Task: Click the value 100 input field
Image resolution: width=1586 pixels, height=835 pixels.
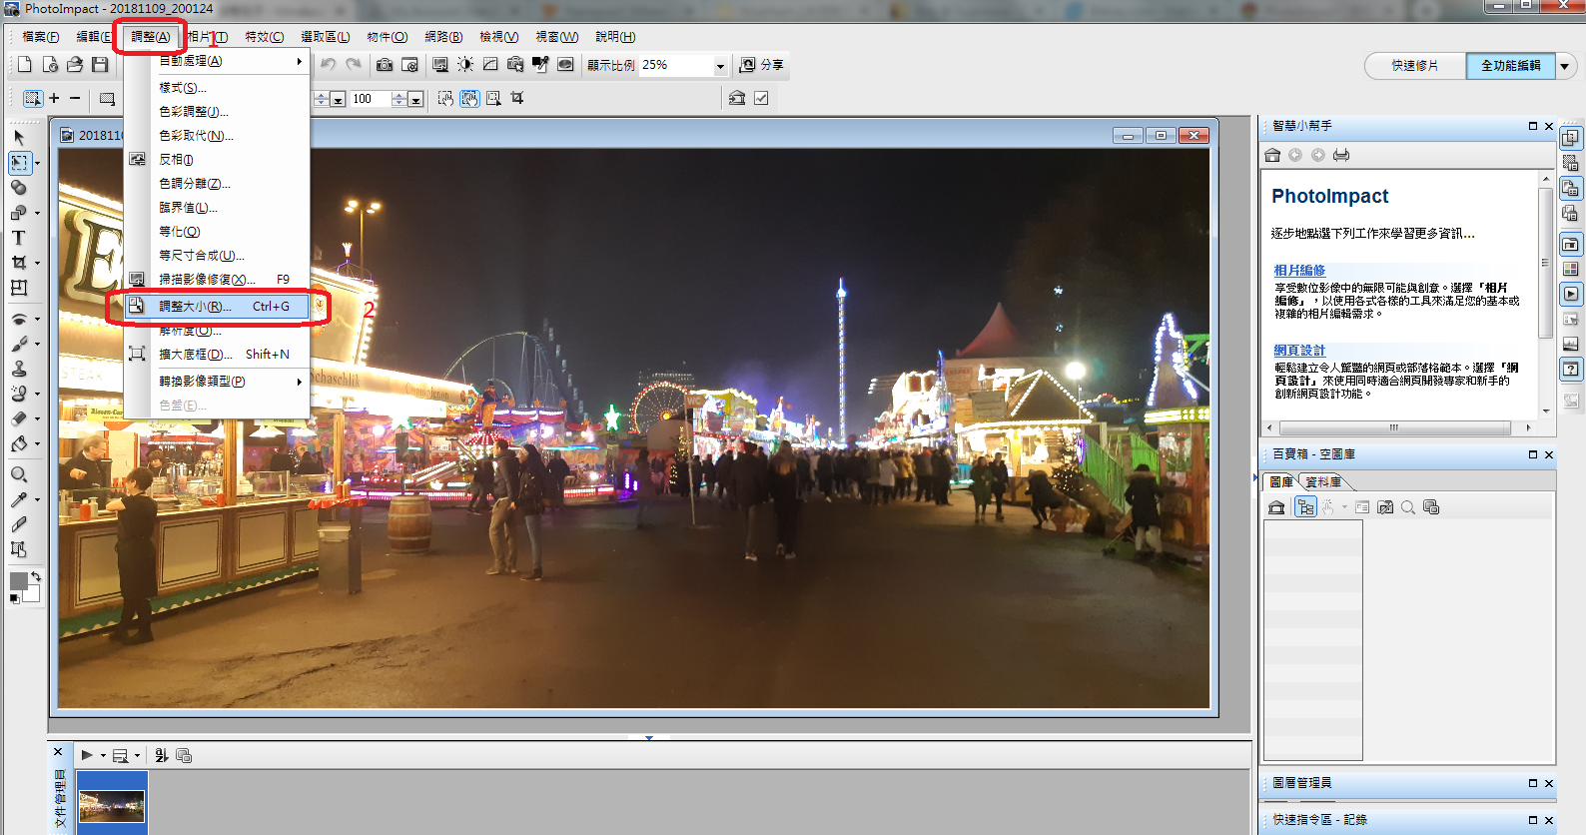Action: pos(370,99)
